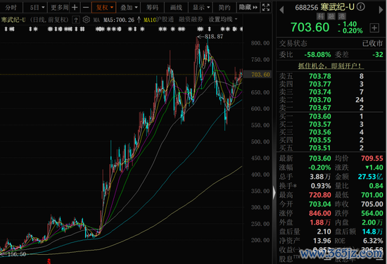The height and width of the screenshot is (264, 387).
Task: Go to previous stock with left arrow
Action: click(281, 10)
